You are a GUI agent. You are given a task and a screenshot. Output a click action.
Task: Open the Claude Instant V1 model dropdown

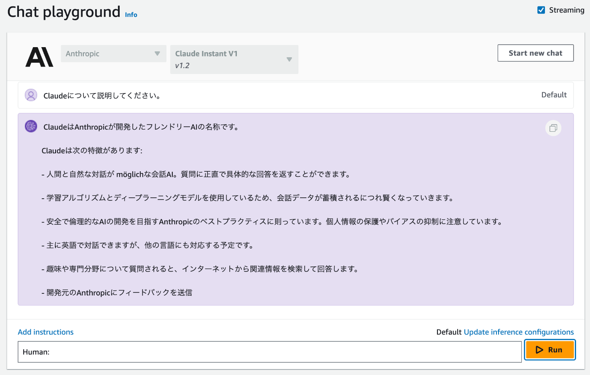(x=234, y=59)
